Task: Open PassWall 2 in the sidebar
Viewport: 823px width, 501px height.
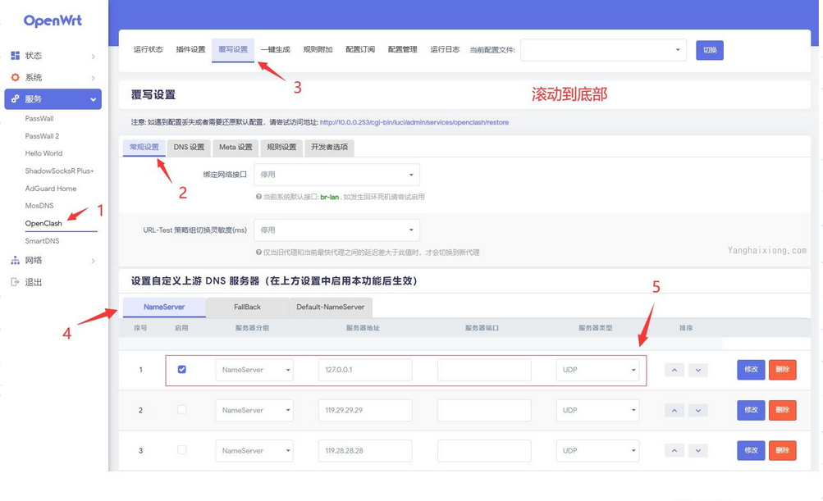Action: coord(42,136)
